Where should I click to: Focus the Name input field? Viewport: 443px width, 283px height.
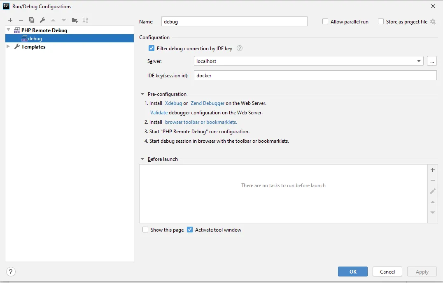click(x=234, y=21)
